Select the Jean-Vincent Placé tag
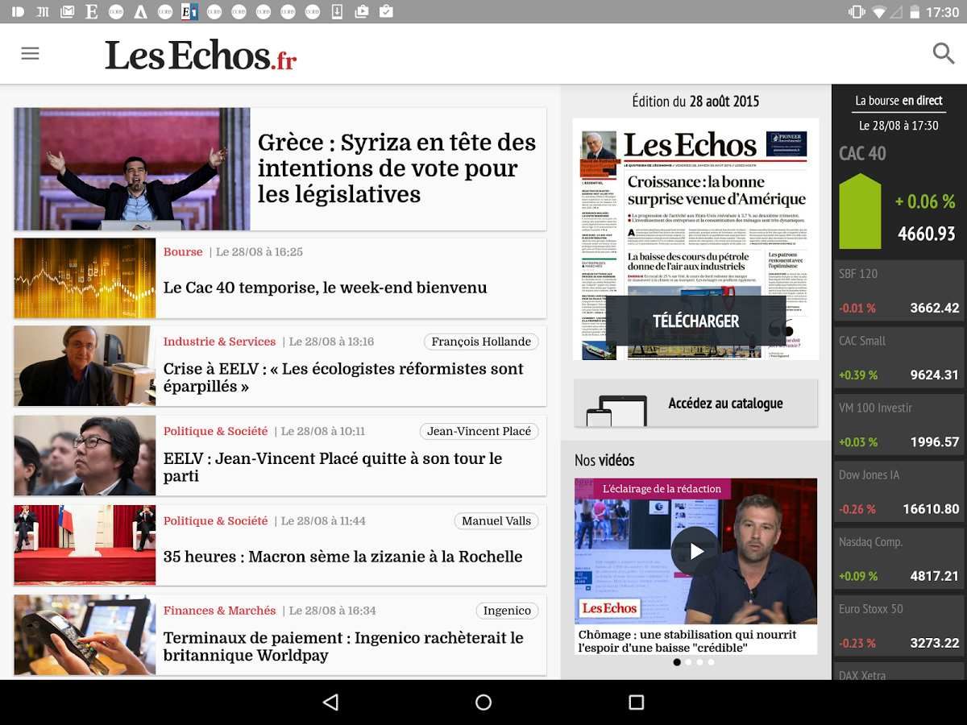The image size is (967, 725). pos(479,431)
